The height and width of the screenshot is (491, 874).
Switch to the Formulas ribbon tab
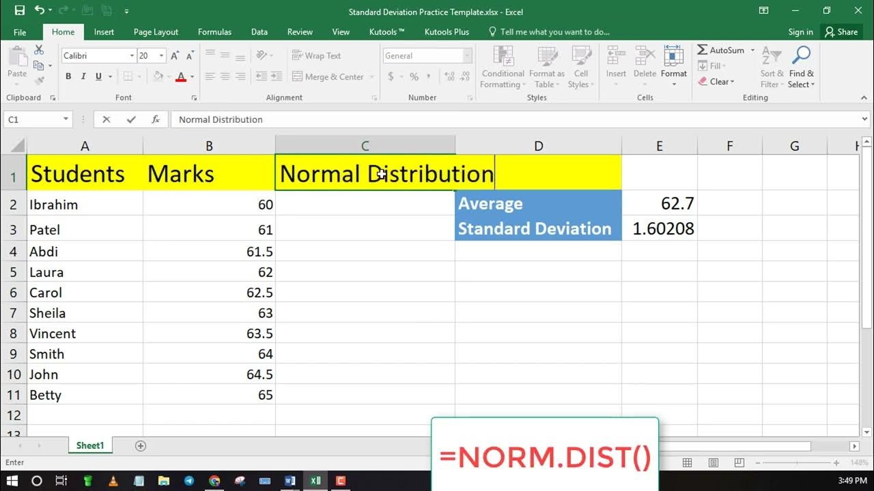point(214,31)
